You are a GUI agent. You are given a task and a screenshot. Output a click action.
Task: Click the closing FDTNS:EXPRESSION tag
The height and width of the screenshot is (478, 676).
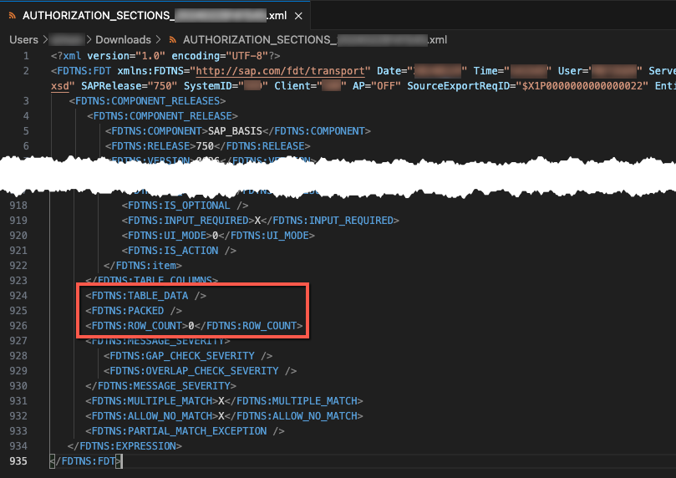pos(124,446)
